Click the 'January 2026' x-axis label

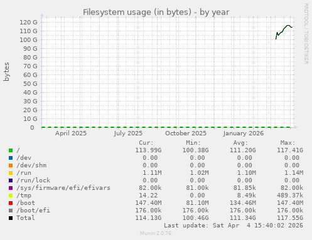click(244, 133)
